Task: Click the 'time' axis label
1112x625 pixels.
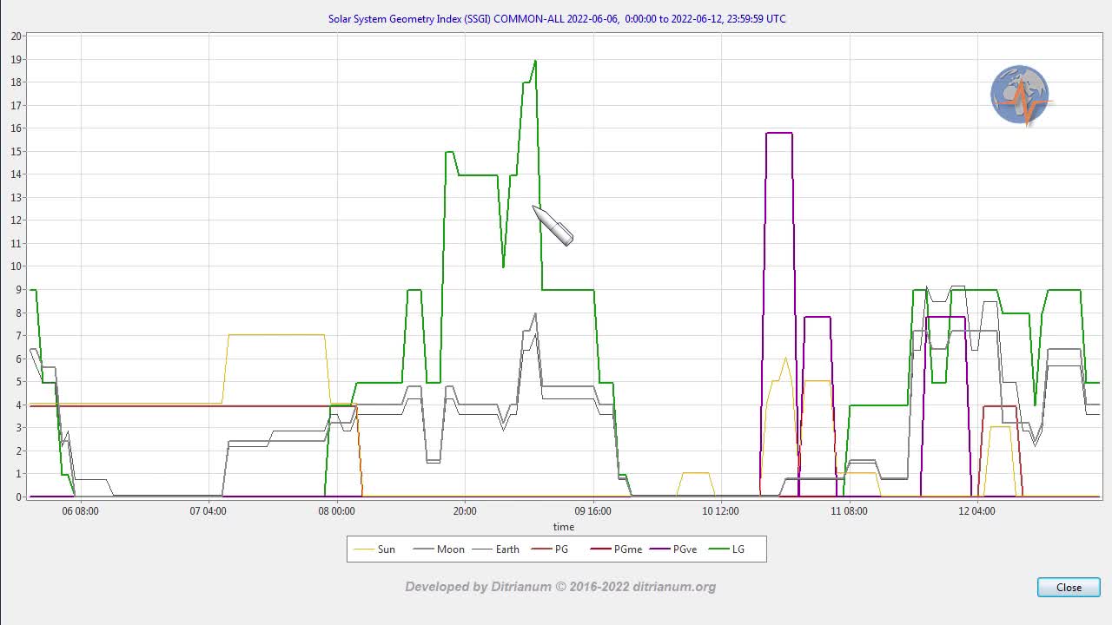Action: pos(564,527)
